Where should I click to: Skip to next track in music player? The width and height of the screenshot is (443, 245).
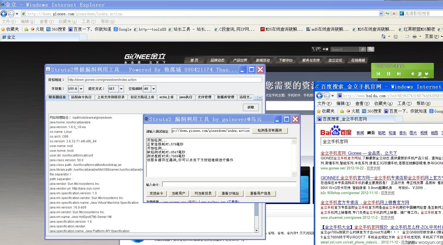point(399,74)
